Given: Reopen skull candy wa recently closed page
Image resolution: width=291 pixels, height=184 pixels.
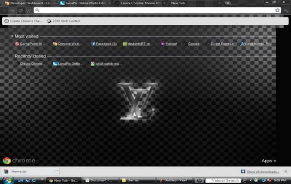Looking at the screenshot, I should point(108,63).
